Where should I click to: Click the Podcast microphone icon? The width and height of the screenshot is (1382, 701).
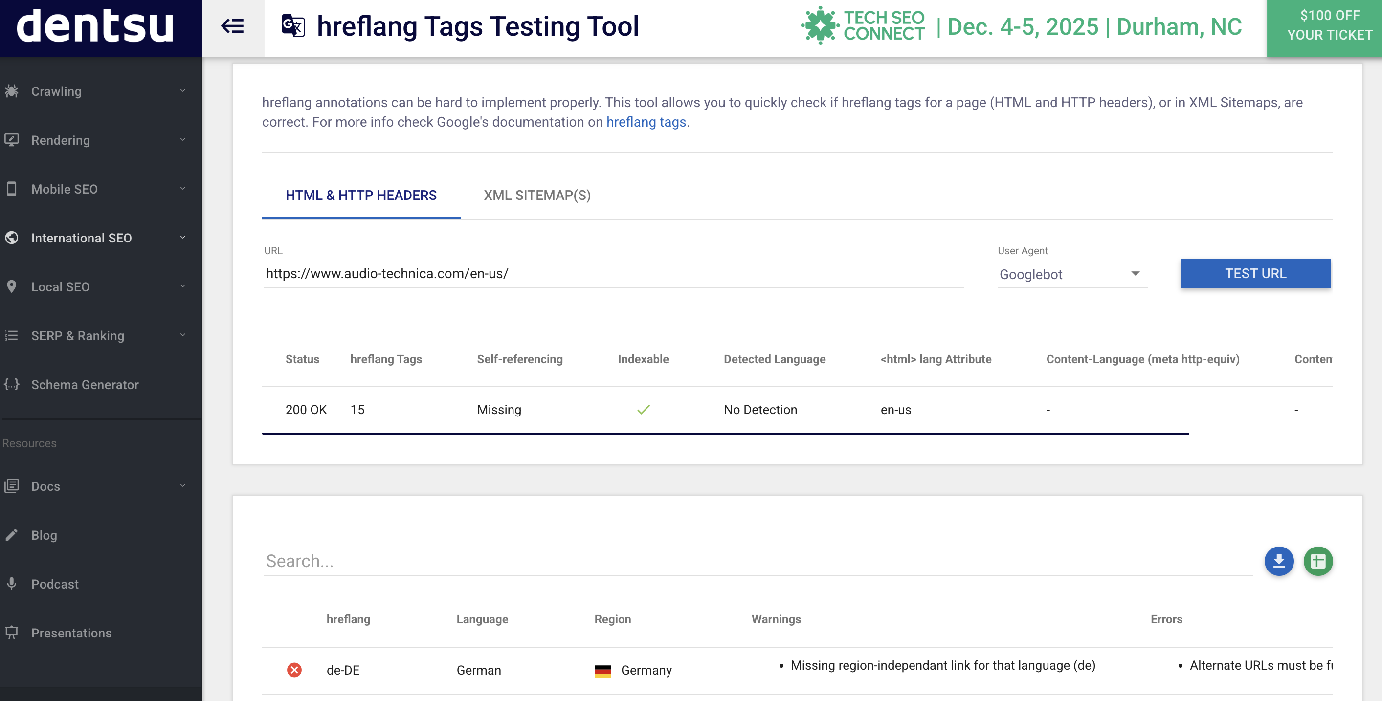pyautogui.click(x=11, y=584)
